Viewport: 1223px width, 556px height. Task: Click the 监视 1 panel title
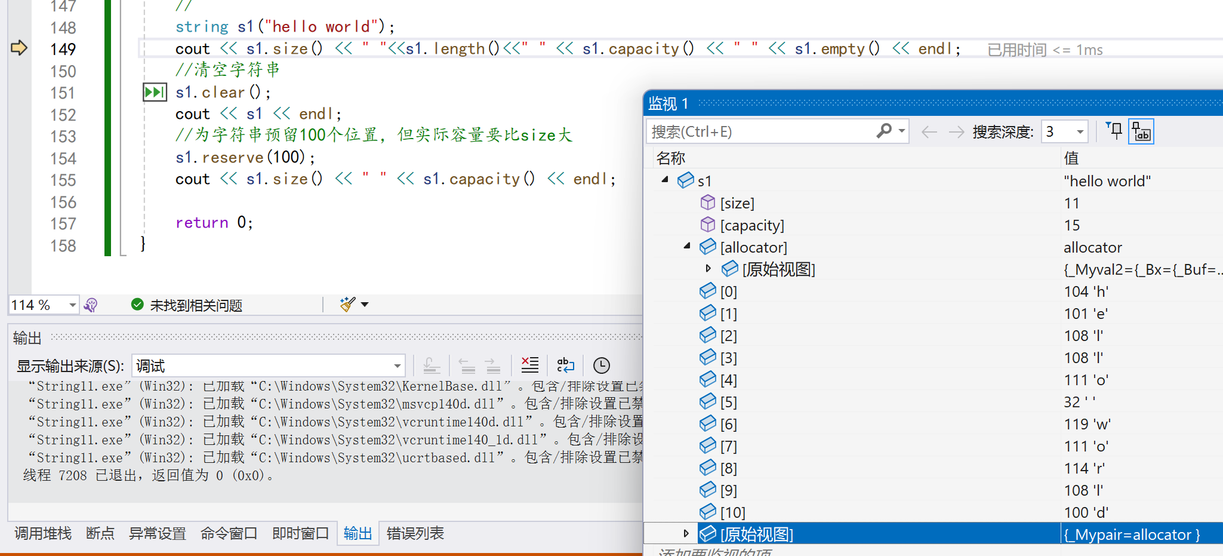(x=669, y=104)
